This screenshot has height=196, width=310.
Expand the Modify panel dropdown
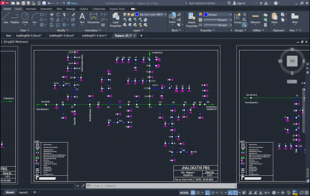pos(62,30)
